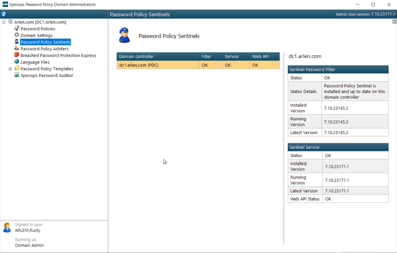Click the Password Policy Sentinels officer tree icon
This screenshot has width=397, height=253.
(x=17, y=42)
